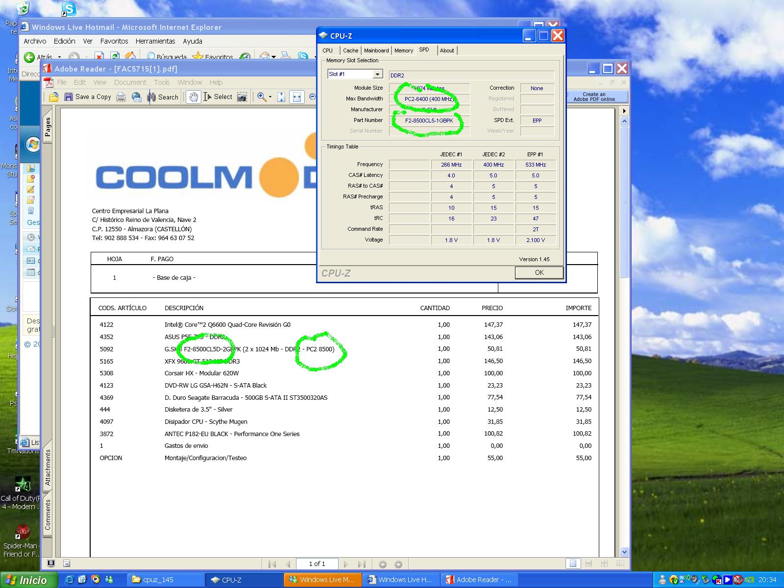Open Skype desktop shortcut icon
This screenshot has width=784, height=588.
pos(69,8)
